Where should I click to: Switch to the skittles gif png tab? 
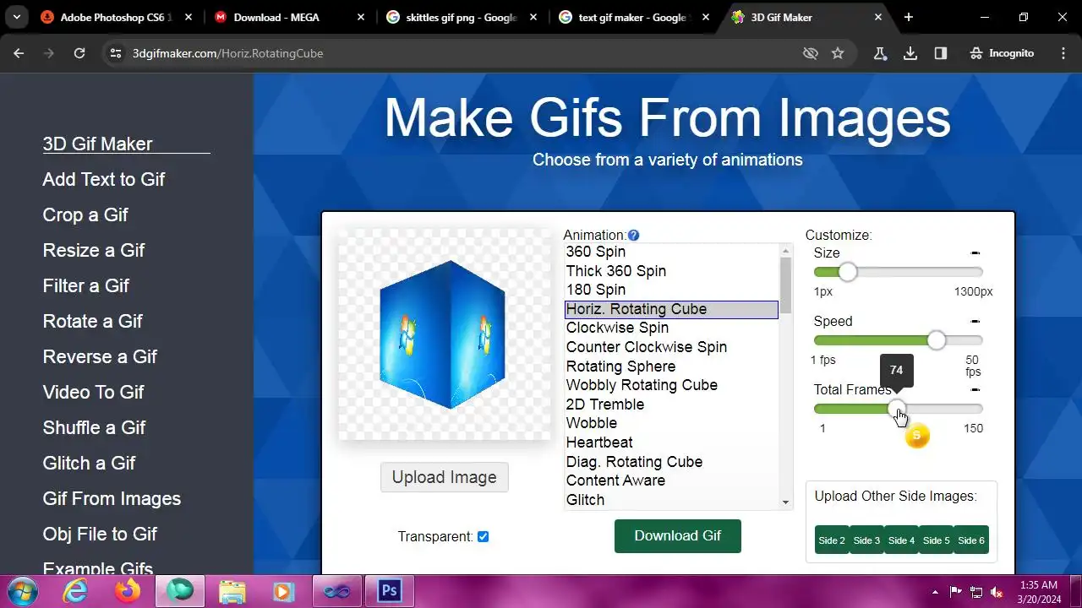pyautogui.click(x=462, y=17)
